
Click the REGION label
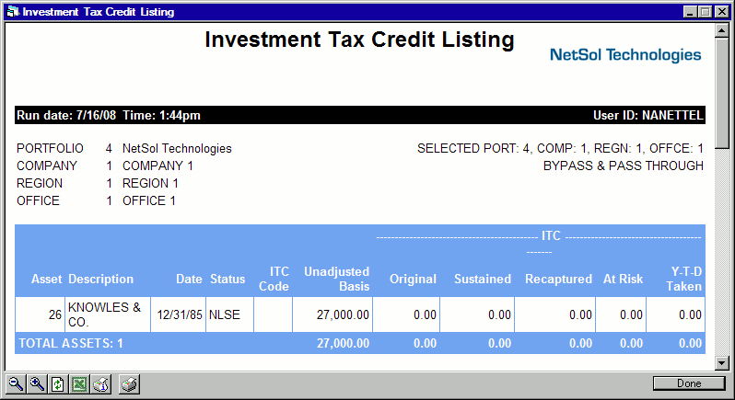40,183
